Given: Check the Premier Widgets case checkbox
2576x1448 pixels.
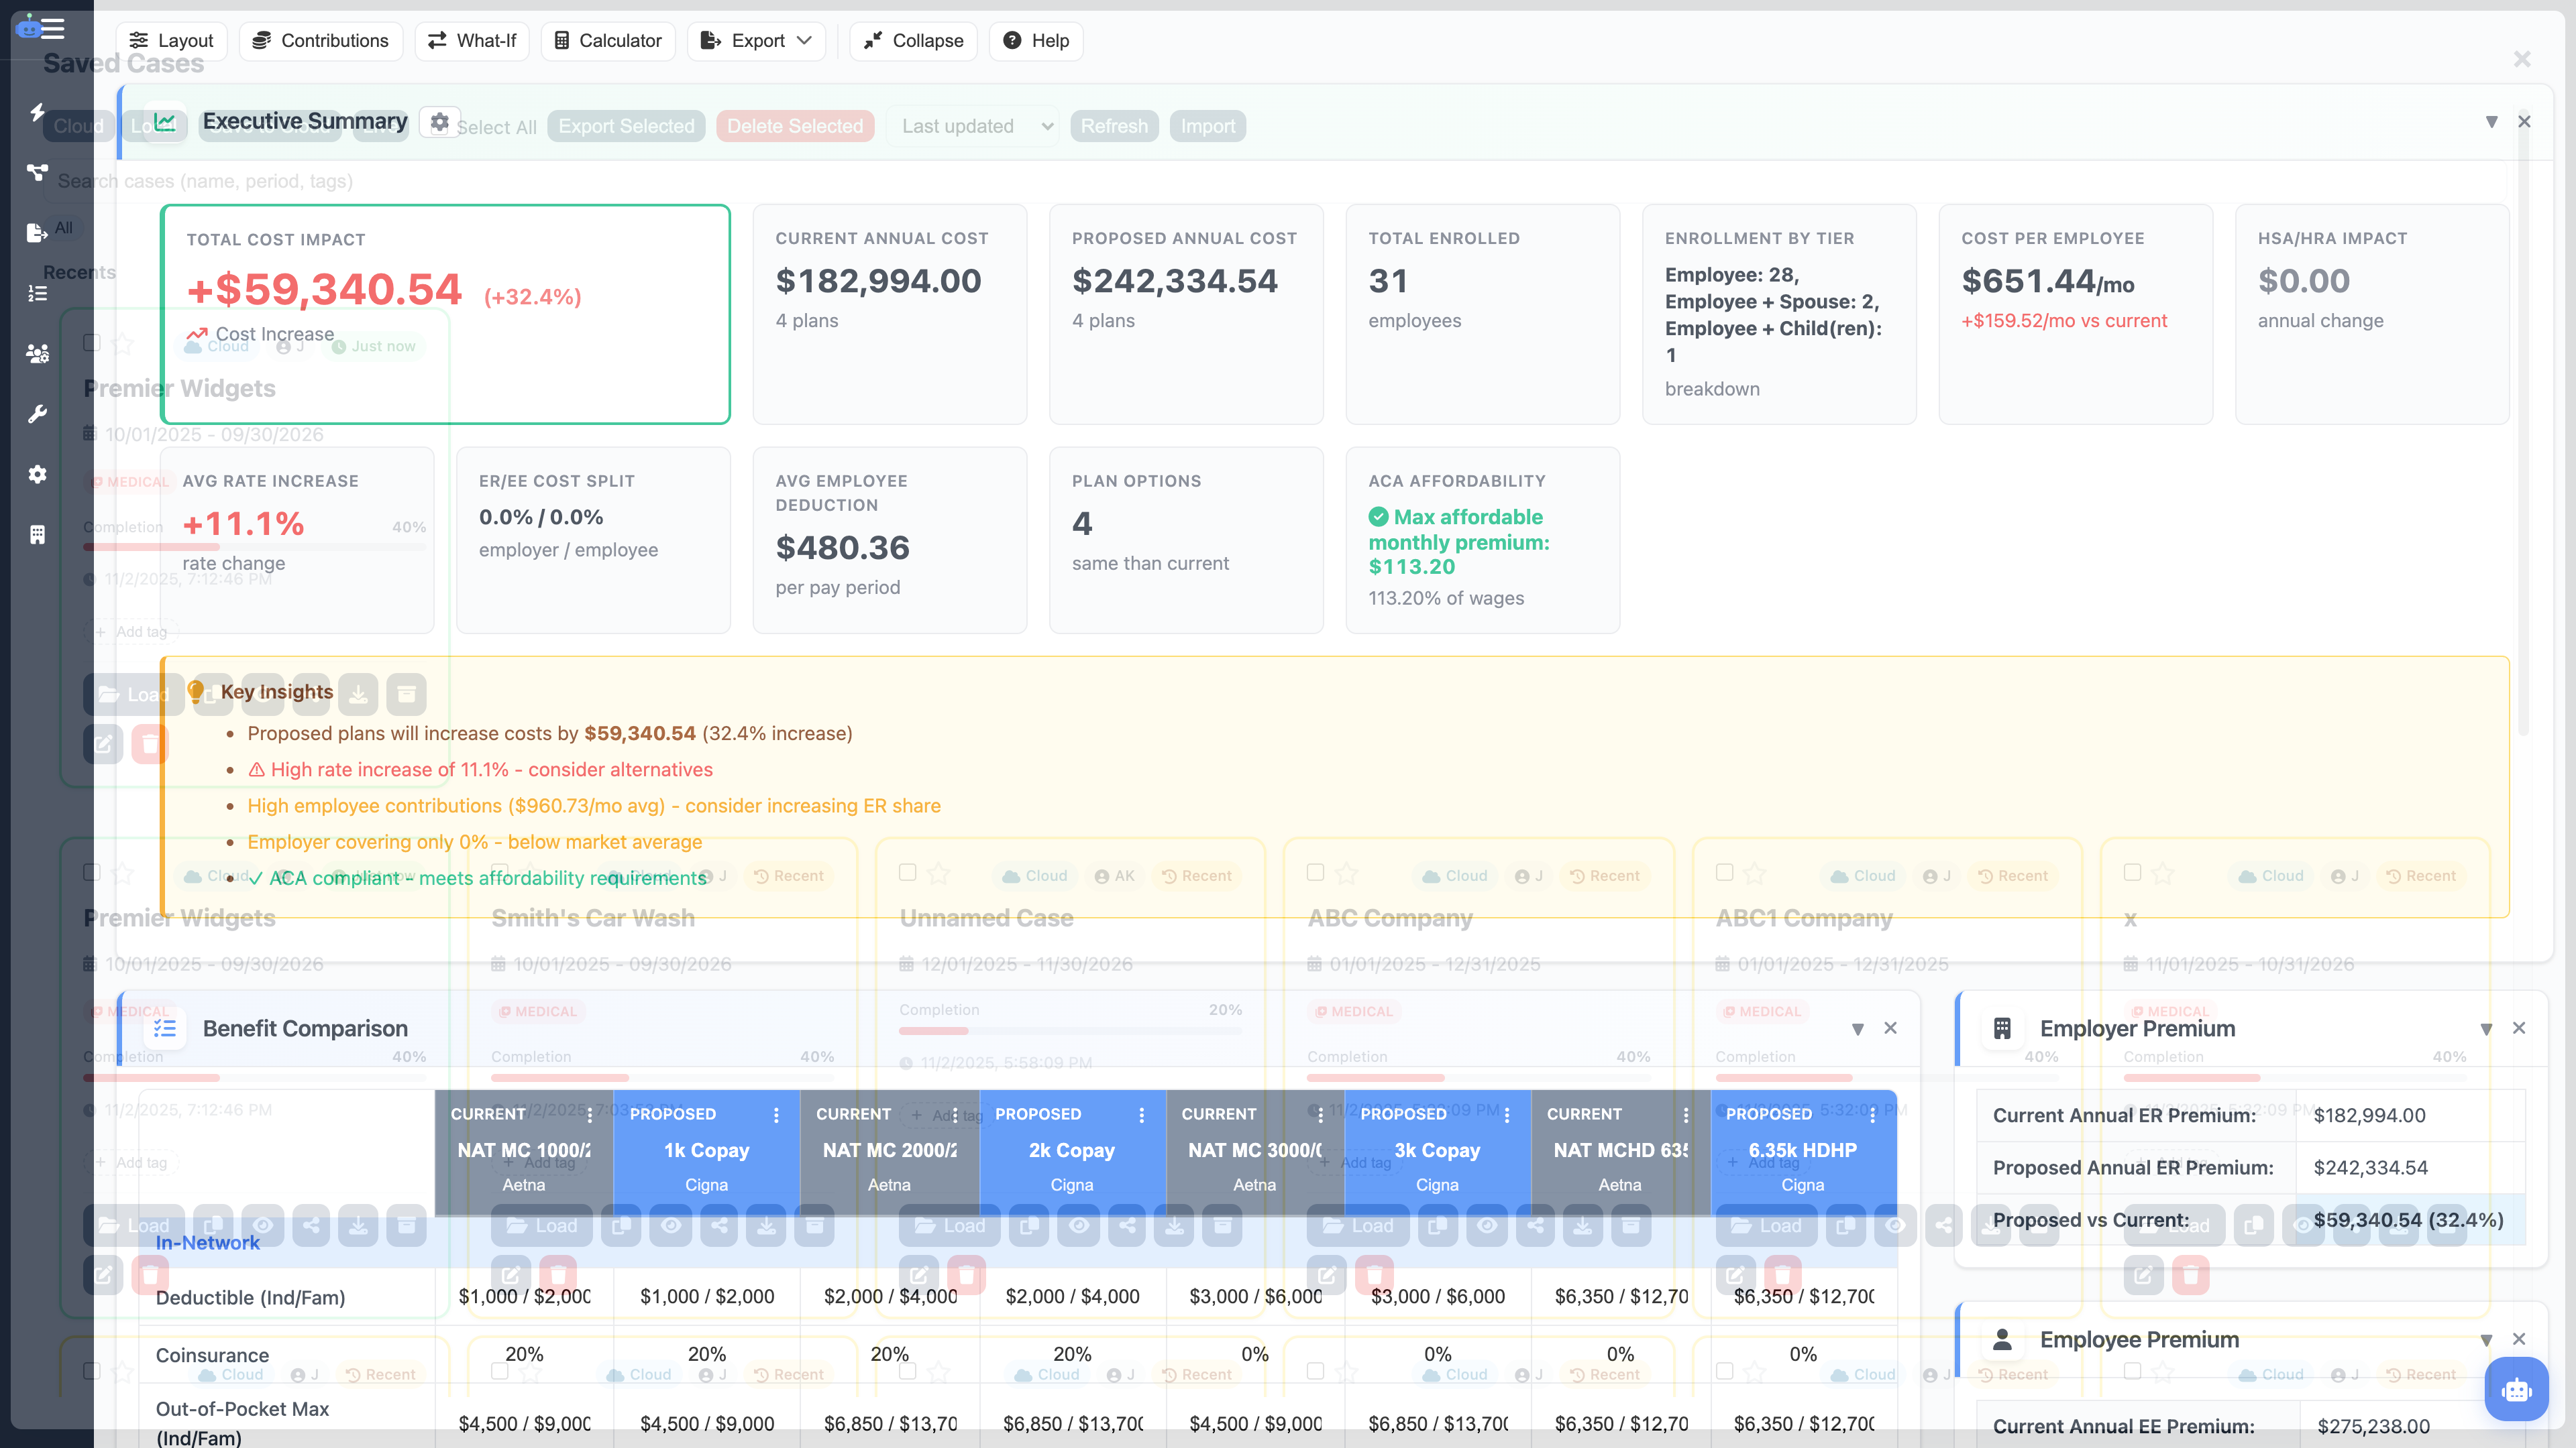Looking at the screenshot, I should [91, 342].
